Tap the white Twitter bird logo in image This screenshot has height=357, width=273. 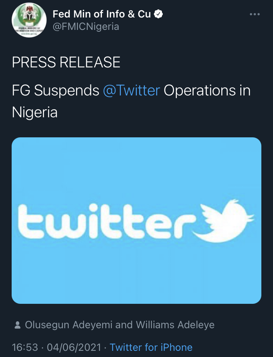[x=223, y=221]
